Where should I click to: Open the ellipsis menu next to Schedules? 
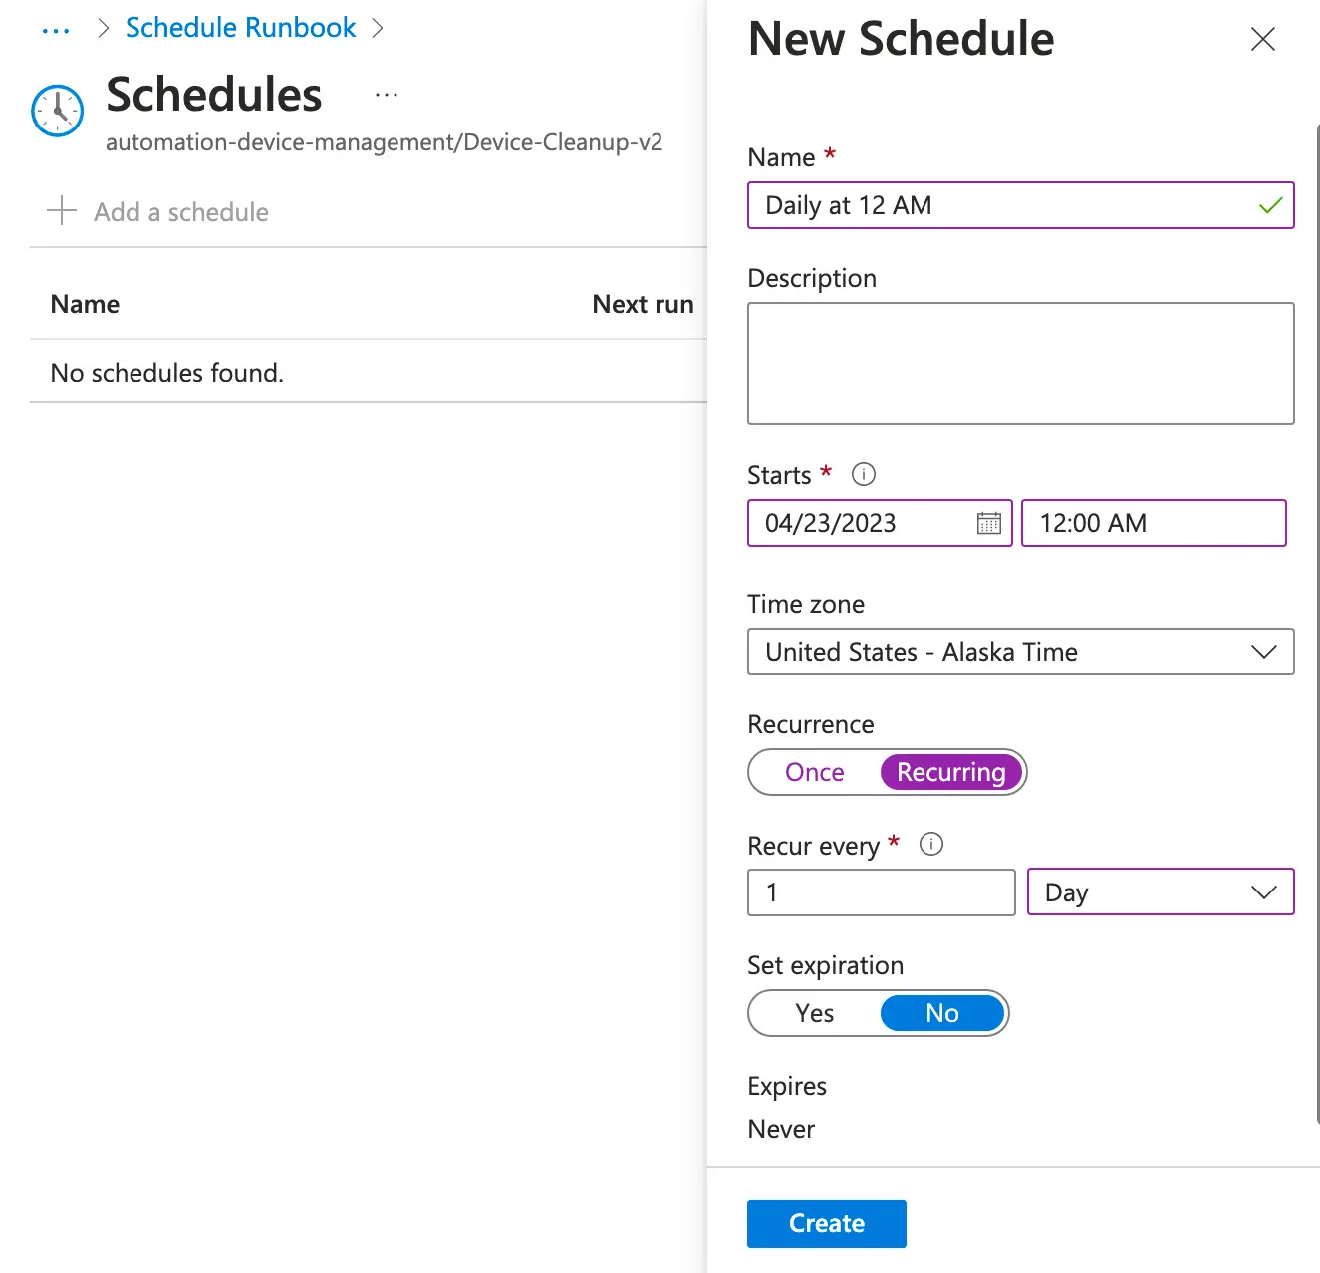point(387,95)
